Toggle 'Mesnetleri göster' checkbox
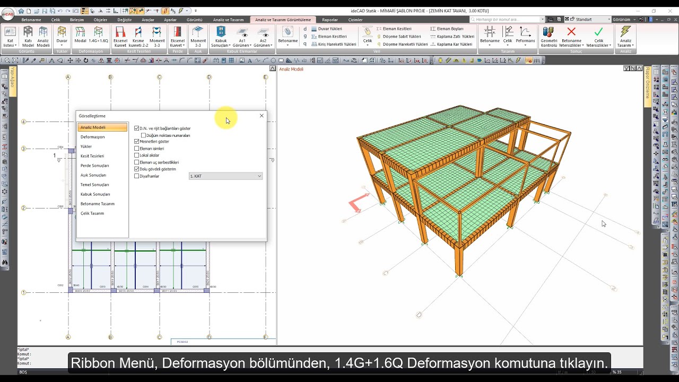The width and height of the screenshot is (679, 382). 137,142
